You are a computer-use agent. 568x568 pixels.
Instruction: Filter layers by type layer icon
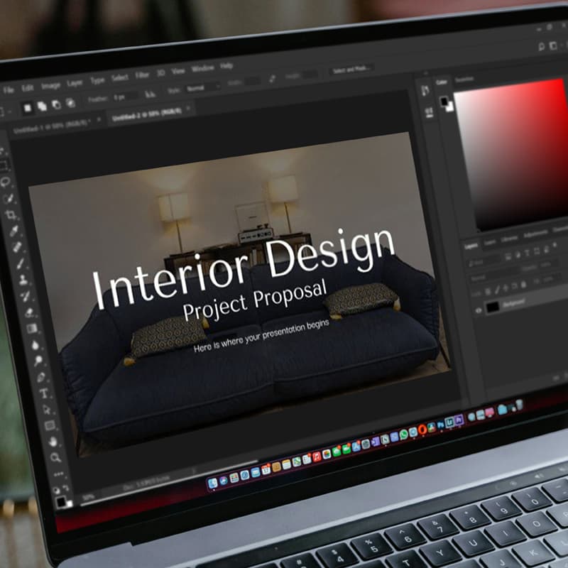pos(528,253)
